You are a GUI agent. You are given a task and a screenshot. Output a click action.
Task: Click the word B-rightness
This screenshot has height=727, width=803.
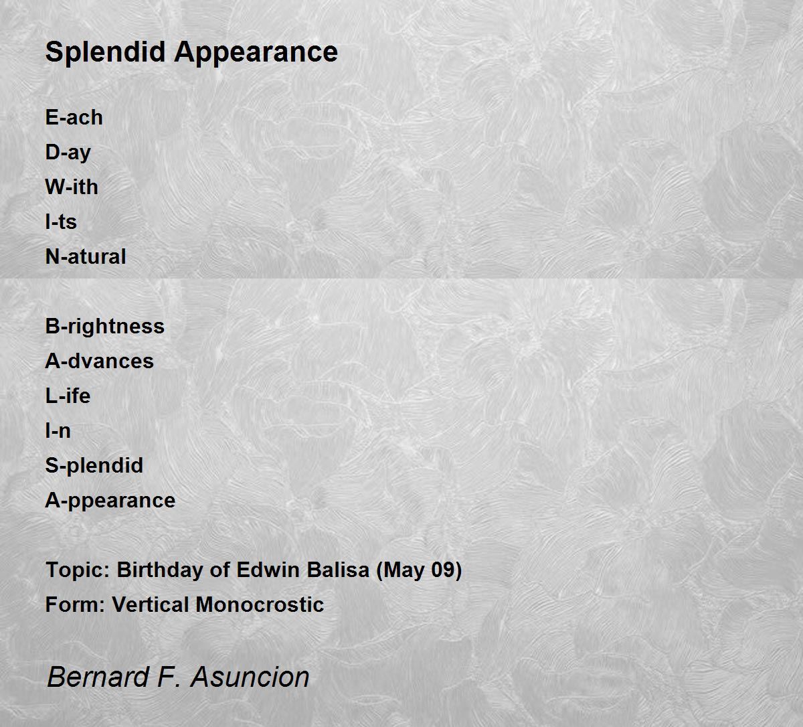click(x=105, y=326)
